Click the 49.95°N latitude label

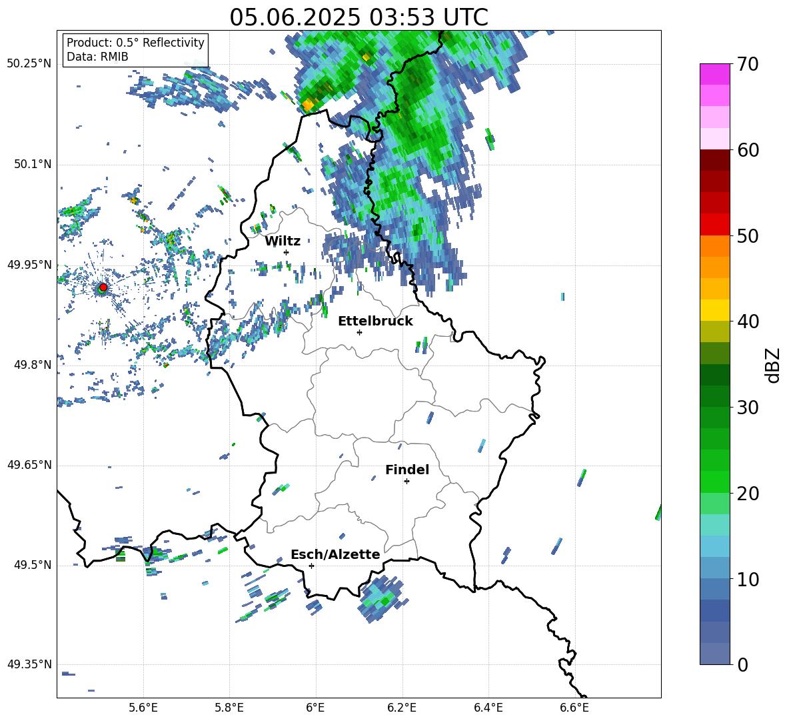click(29, 264)
